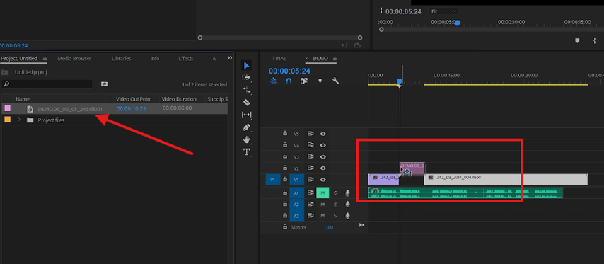Open Libraries tab

tap(122, 59)
